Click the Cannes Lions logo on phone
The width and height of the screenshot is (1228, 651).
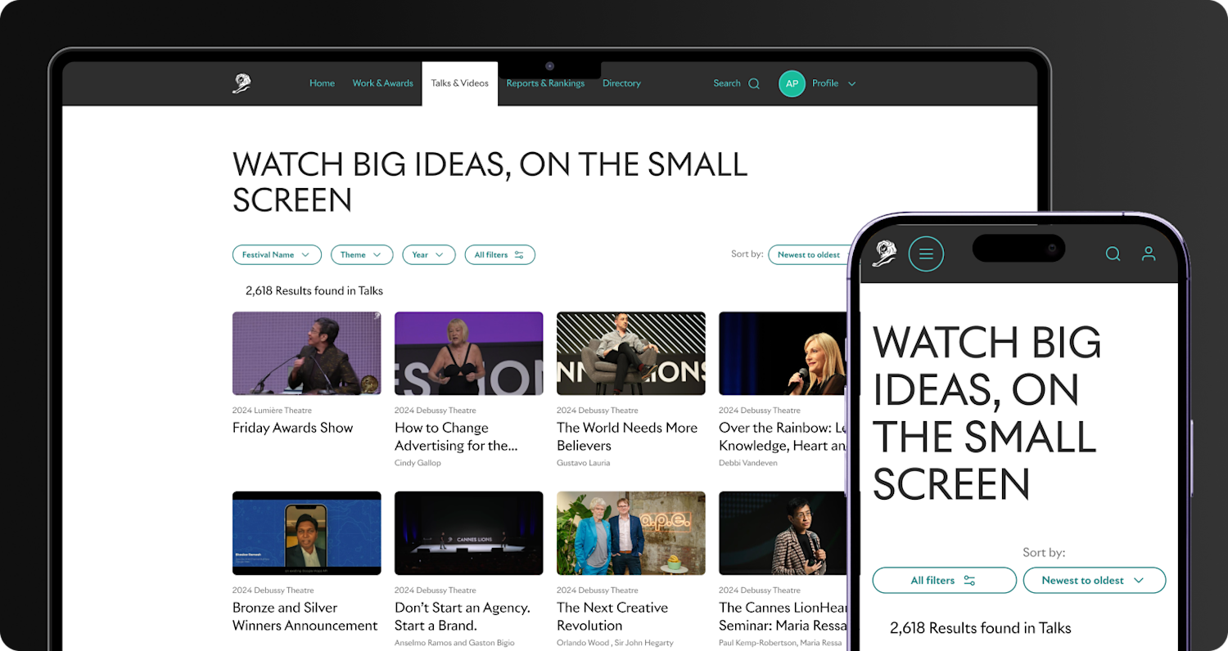(x=883, y=254)
